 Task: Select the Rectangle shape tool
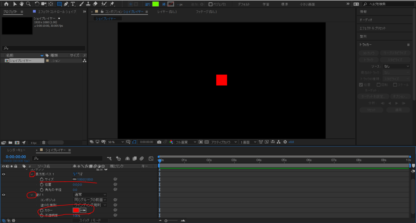pyautogui.click(x=59, y=4)
